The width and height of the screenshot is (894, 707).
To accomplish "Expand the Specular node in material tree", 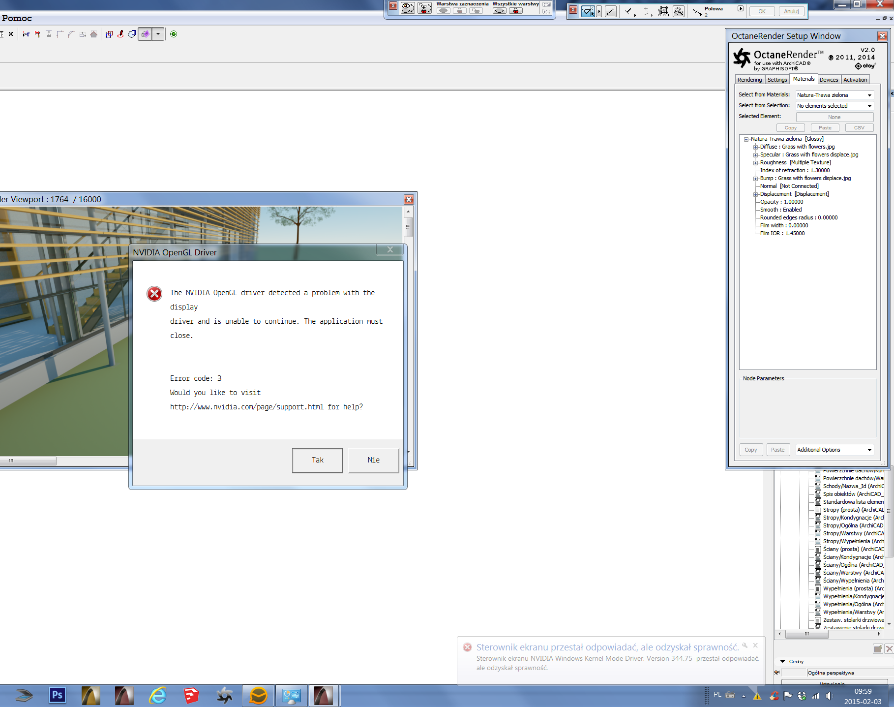I will pos(756,155).
